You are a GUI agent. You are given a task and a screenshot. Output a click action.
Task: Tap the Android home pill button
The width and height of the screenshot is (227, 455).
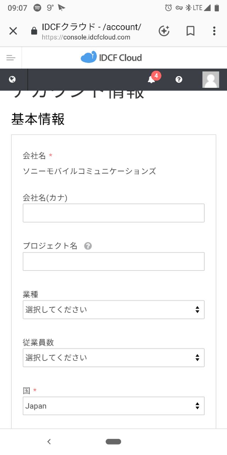coord(113,441)
